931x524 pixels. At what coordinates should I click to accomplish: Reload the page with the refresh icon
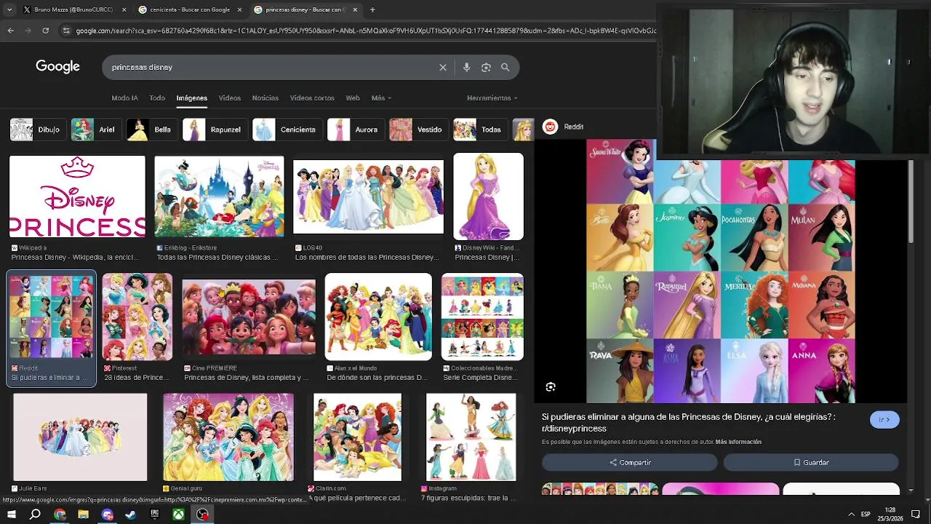46,31
